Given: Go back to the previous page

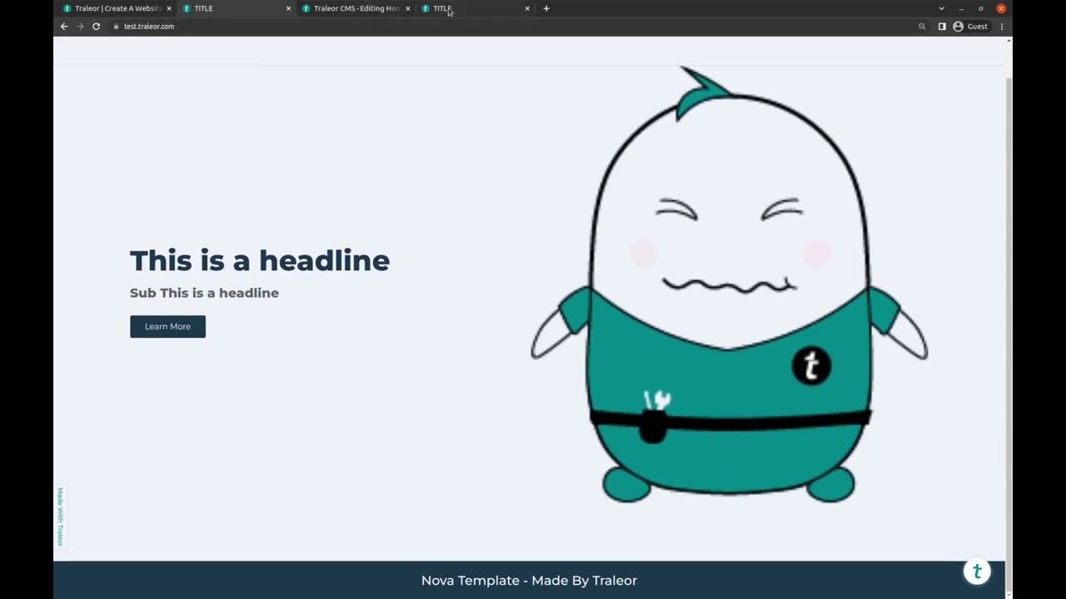Looking at the screenshot, I should coord(64,27).
